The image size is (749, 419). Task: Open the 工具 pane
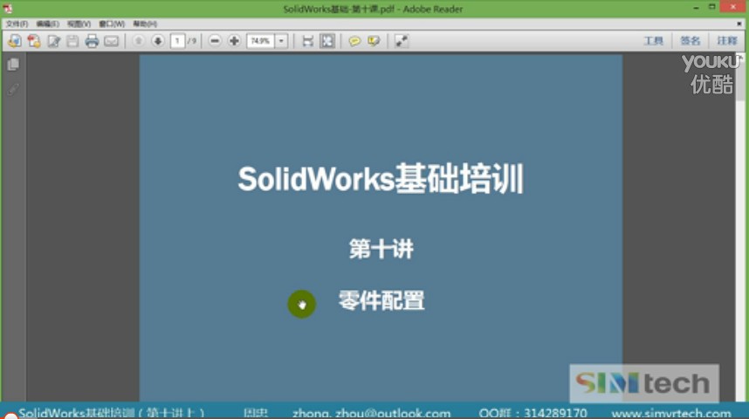pyautogui.click(x=653, y=41)
